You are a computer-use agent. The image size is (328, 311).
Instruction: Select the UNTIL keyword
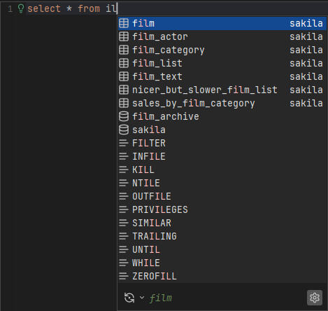(222, 249)
